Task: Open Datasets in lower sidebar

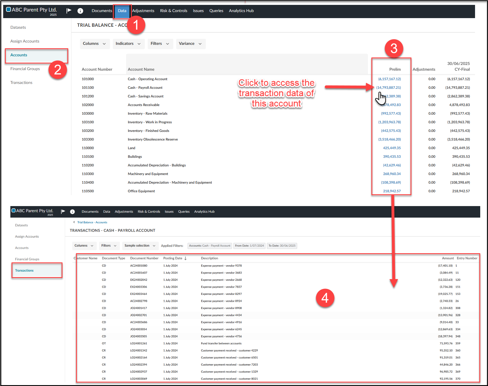Action: (x=22, y=225)
